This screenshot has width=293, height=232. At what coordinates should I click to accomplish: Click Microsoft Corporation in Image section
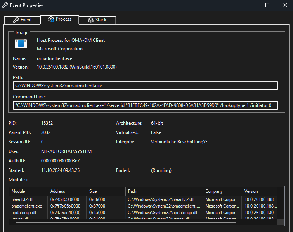click(x=60, y=49)
